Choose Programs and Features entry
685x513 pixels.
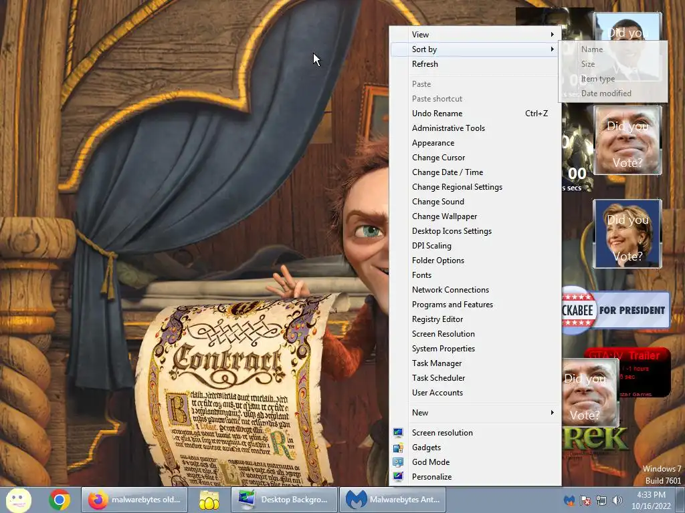pyautogui.click(x=475, y=305)
